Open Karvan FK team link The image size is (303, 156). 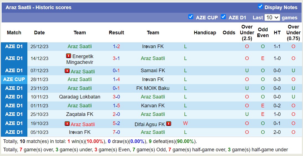pos(153,106)
